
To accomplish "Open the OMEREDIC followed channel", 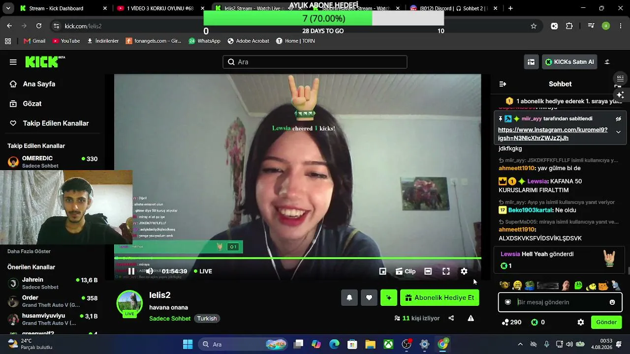I will point(52,162).
